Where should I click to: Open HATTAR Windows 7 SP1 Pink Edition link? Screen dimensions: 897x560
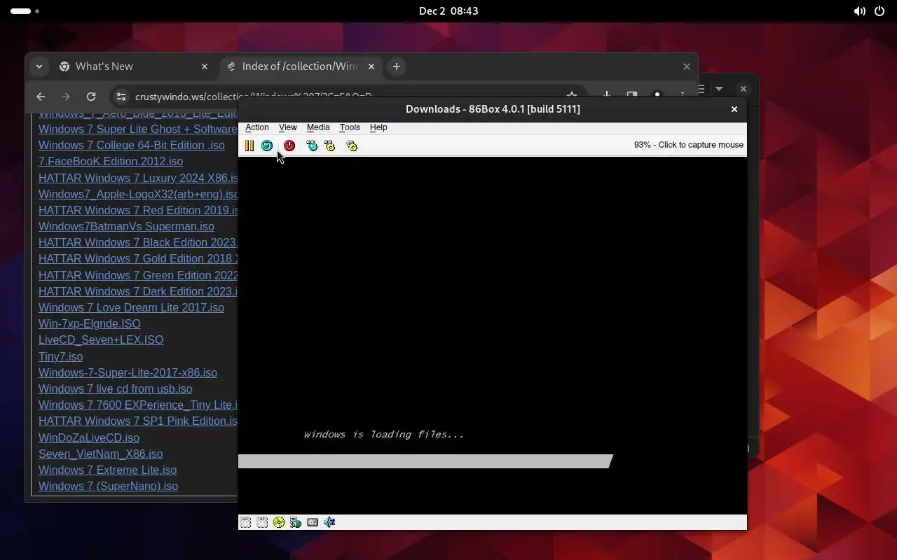pyautogui.click(x=138, y=421)
